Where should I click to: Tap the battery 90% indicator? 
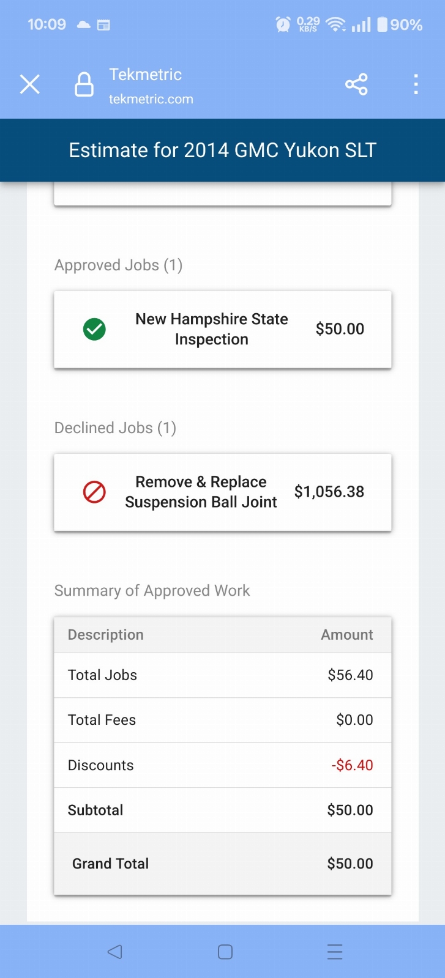coord(400,24)
